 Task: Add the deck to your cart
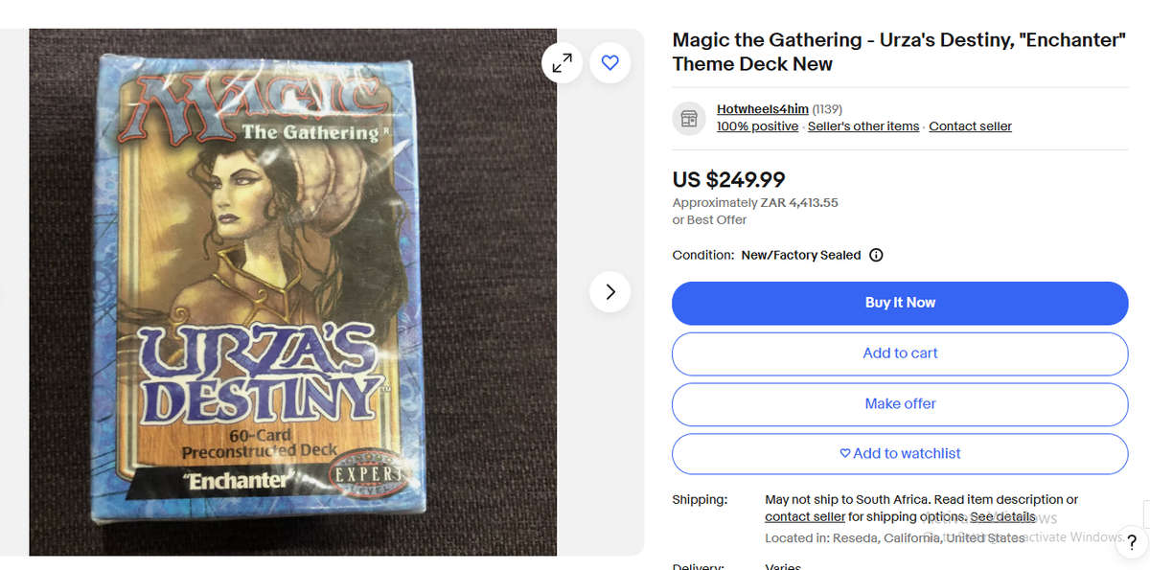[x=900, y=353]
